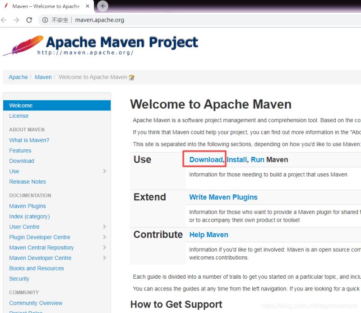Open Index (category) in the sidebar
The image size is (361, 313).
tap(29, 216)
